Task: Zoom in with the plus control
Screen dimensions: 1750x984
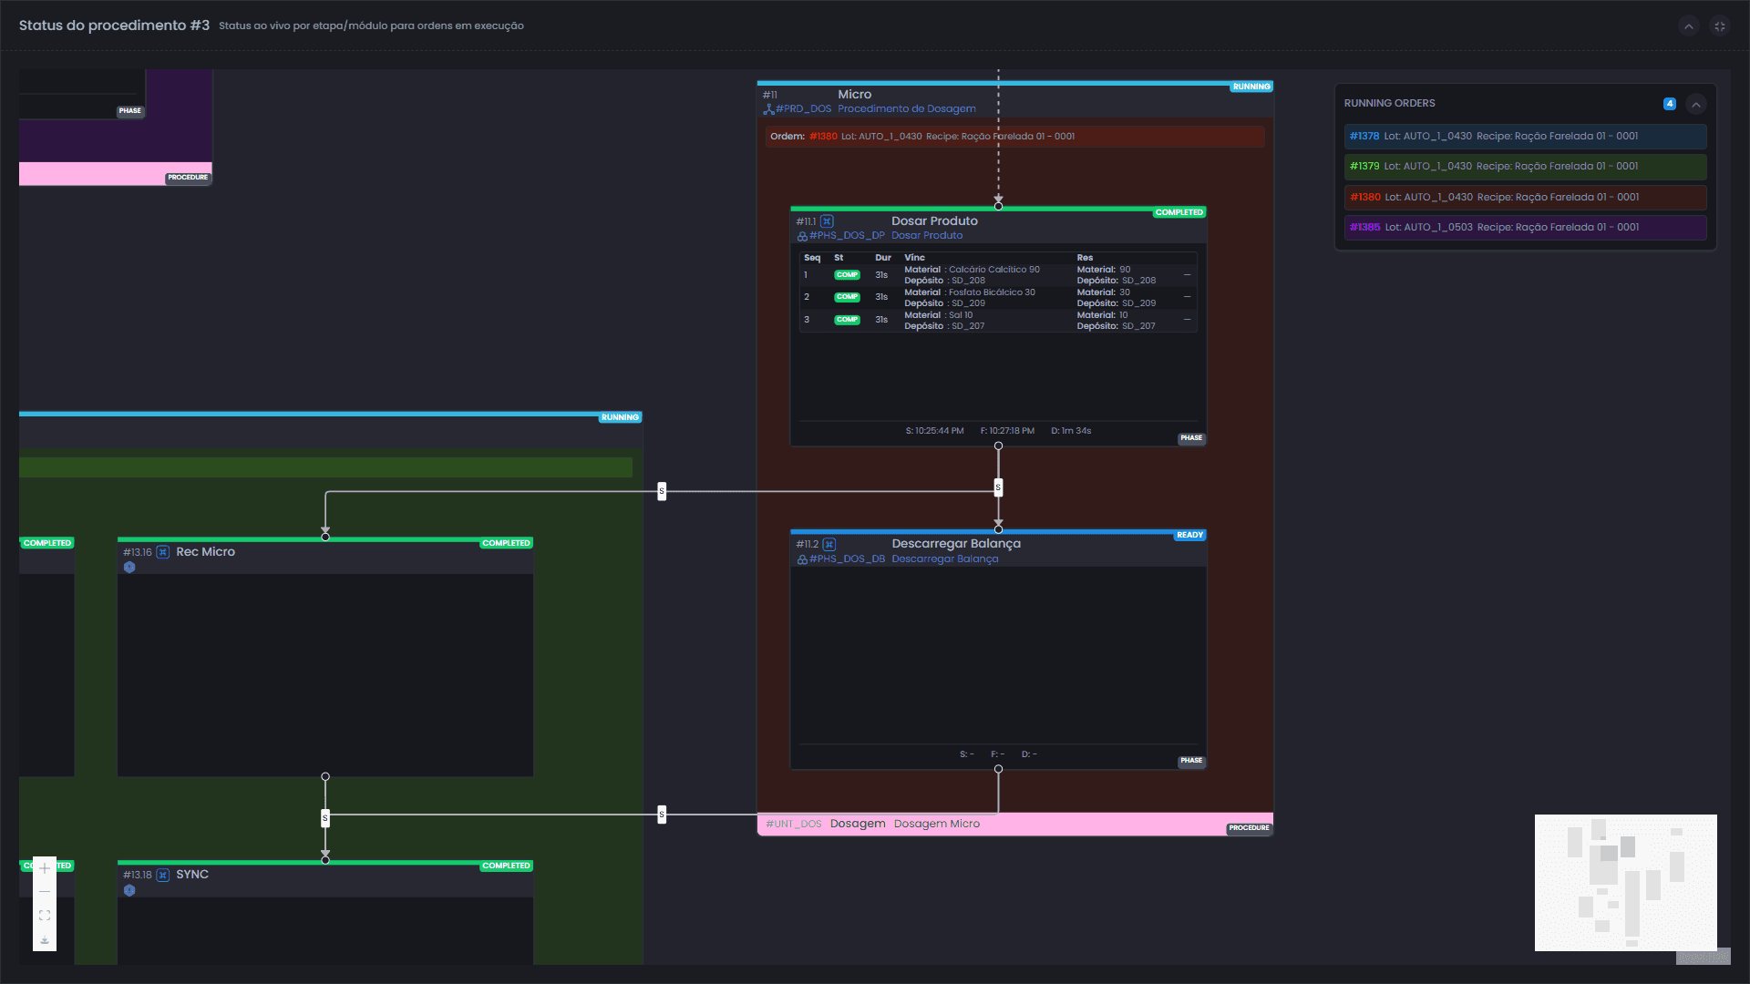Action: 45,868
